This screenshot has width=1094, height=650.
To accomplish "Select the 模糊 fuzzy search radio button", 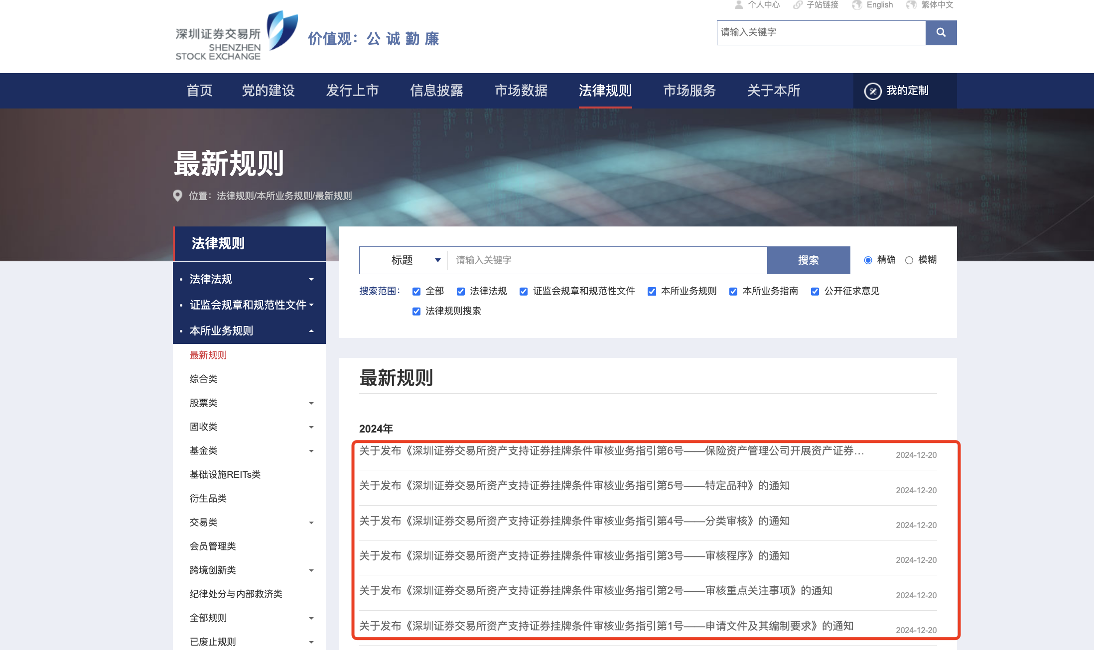I will point(909,260).
